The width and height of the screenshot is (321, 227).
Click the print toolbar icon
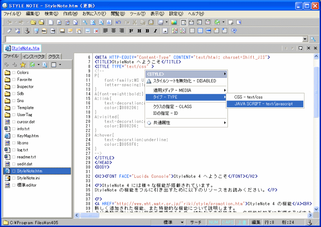tap(161, 22)
